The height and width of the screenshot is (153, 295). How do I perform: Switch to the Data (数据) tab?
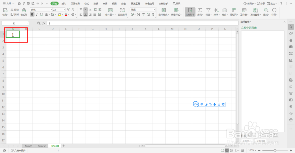coord(96,4)
